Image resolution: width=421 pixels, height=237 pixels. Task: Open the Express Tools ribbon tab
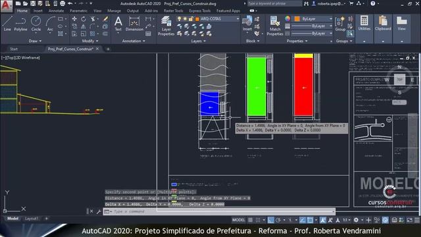coord(200,11)
